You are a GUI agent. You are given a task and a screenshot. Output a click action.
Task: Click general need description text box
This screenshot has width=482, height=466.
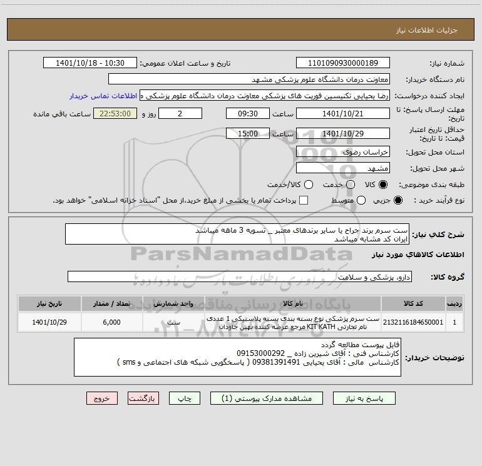(x=237, y=234)
